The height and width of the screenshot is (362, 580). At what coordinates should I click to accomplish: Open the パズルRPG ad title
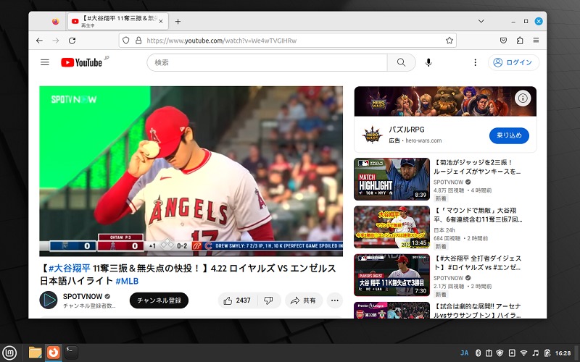coord(407,130)
